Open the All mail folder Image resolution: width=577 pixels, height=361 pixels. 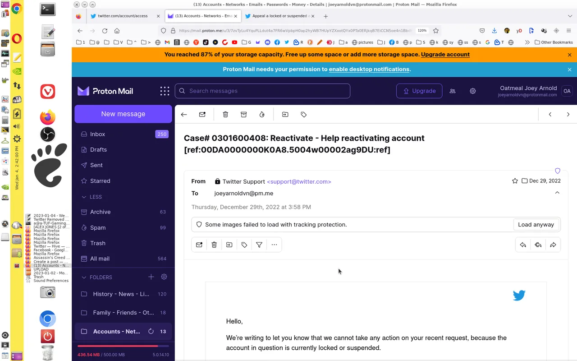tap(123, 259)
